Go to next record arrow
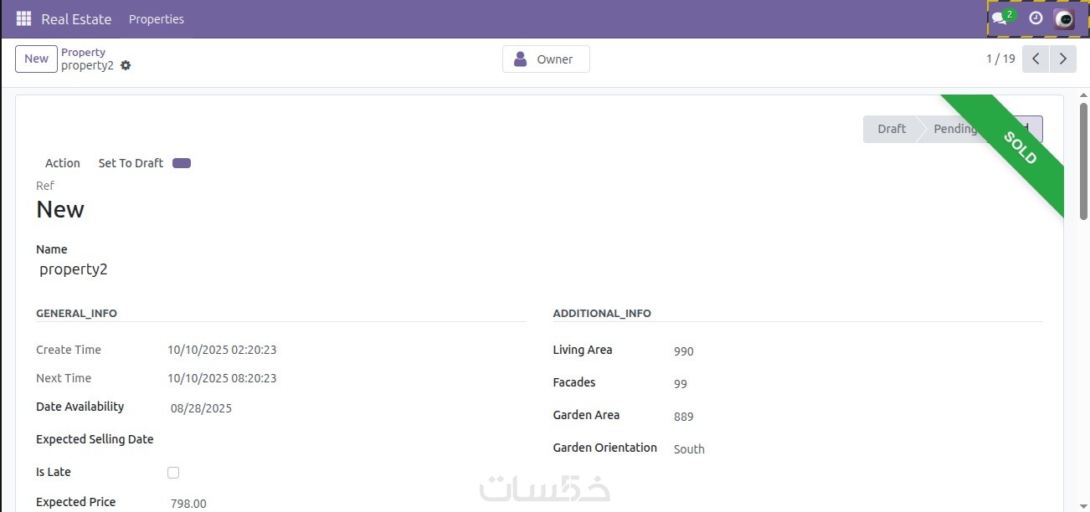Screen dimensions: 1090x512 point(1063,59)
